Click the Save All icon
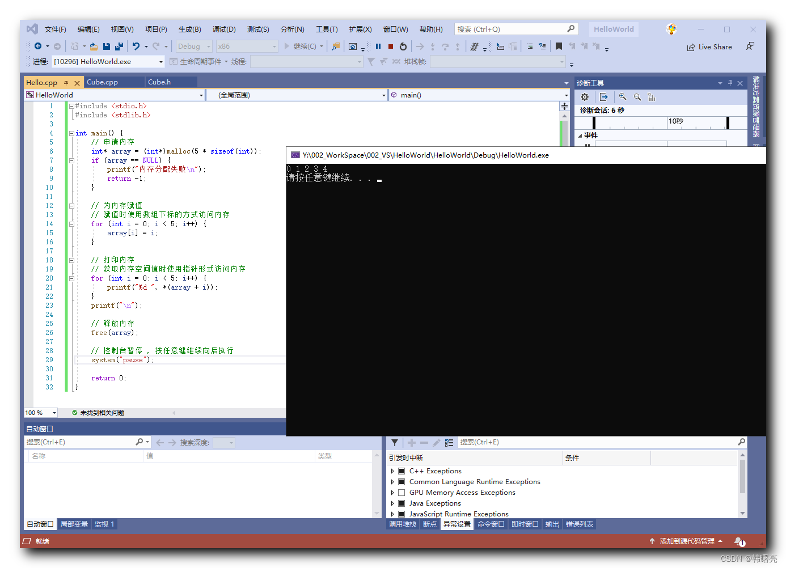 (119, 46)
